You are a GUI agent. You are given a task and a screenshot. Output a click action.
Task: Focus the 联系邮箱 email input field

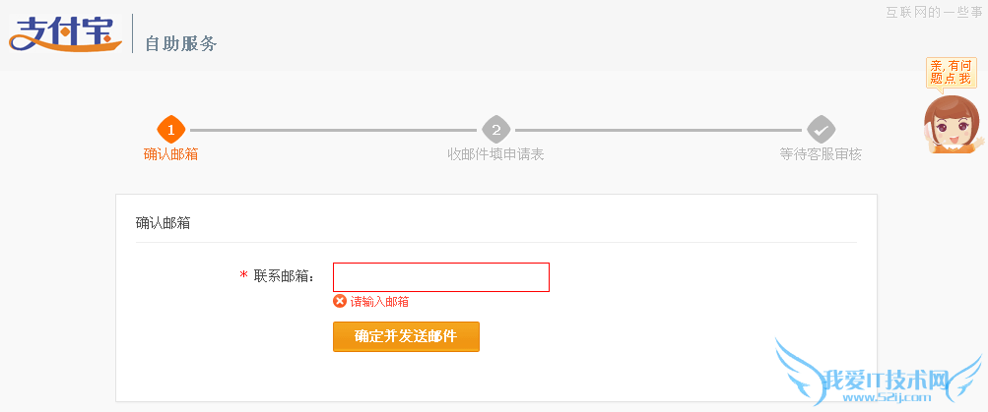[440, 277]
